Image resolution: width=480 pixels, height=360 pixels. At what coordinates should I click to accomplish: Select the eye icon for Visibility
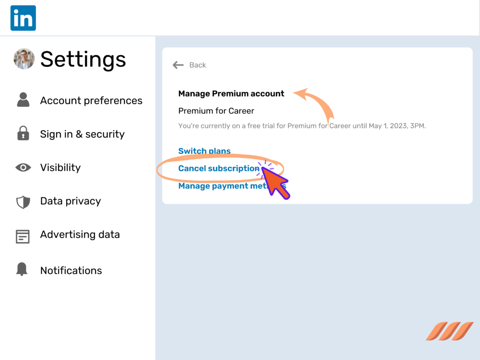coord(23,167)
